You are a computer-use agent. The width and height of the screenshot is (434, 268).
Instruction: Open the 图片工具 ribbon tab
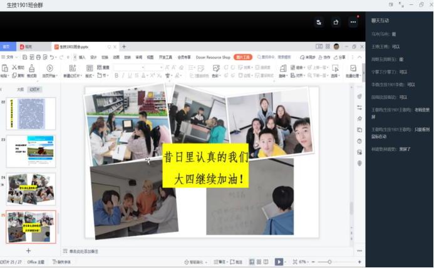tap(242, 57)
